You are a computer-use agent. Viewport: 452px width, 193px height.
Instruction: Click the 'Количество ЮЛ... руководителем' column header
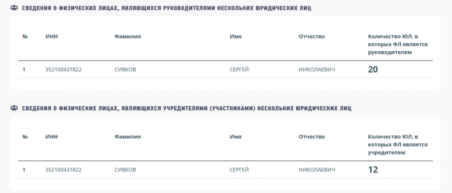398,44
